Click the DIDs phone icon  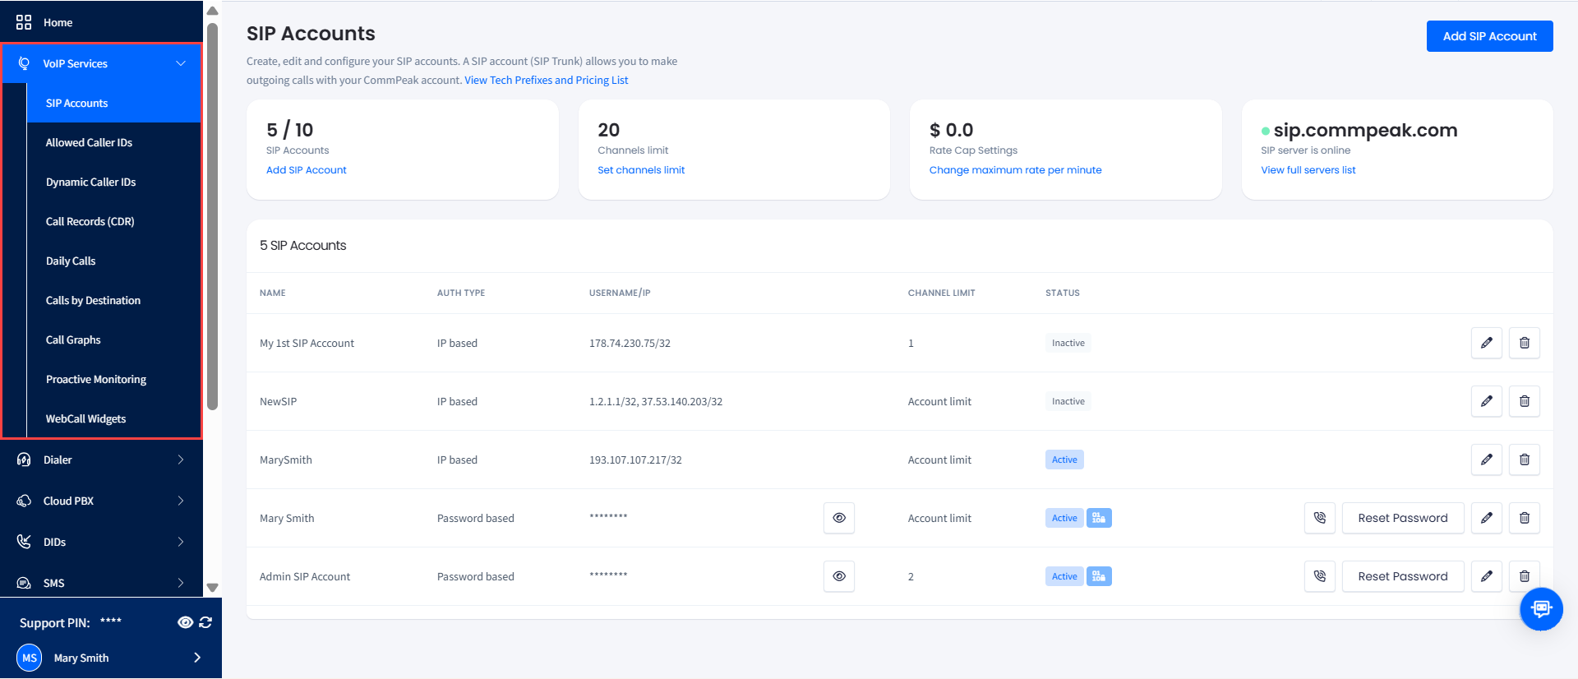24,542
